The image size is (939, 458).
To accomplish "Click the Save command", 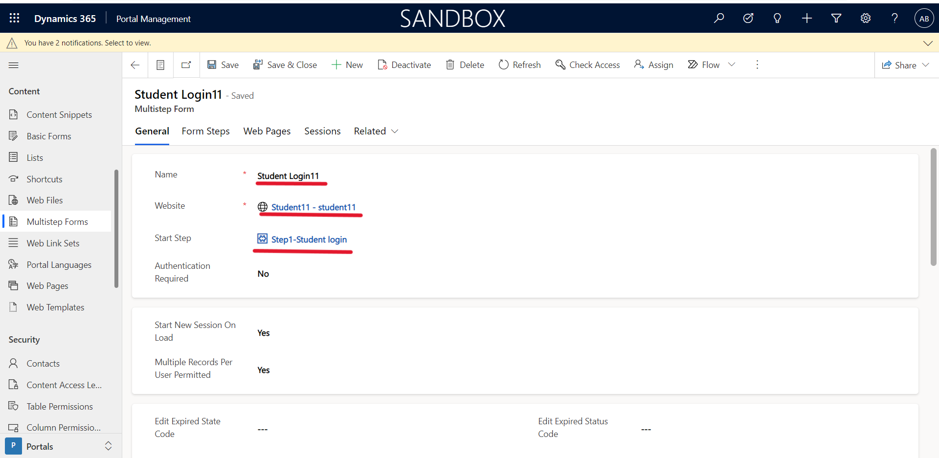I will (x=223, y=65).
